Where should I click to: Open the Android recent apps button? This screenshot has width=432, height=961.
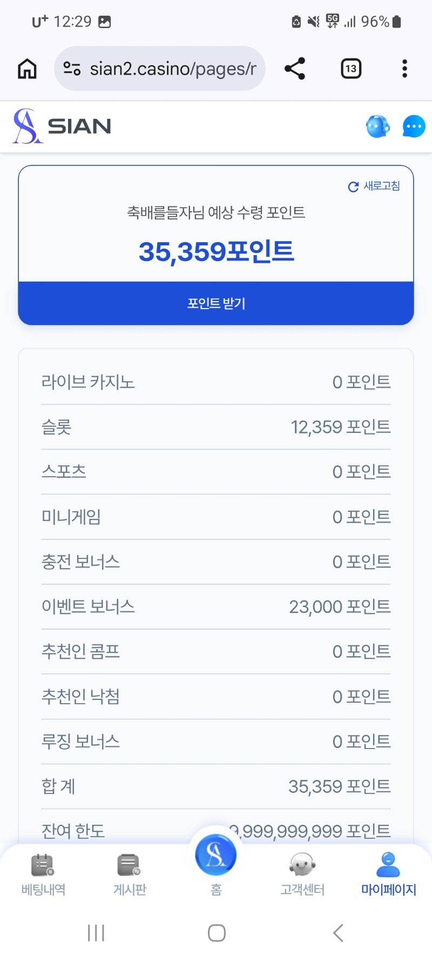pyautogui.click(x=96, y=933)
